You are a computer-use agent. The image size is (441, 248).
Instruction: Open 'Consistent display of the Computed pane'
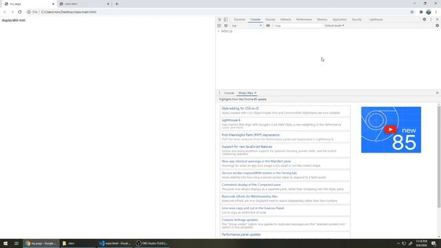(251, 185)
